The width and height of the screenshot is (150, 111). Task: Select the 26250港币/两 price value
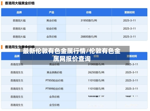point(96,72)
